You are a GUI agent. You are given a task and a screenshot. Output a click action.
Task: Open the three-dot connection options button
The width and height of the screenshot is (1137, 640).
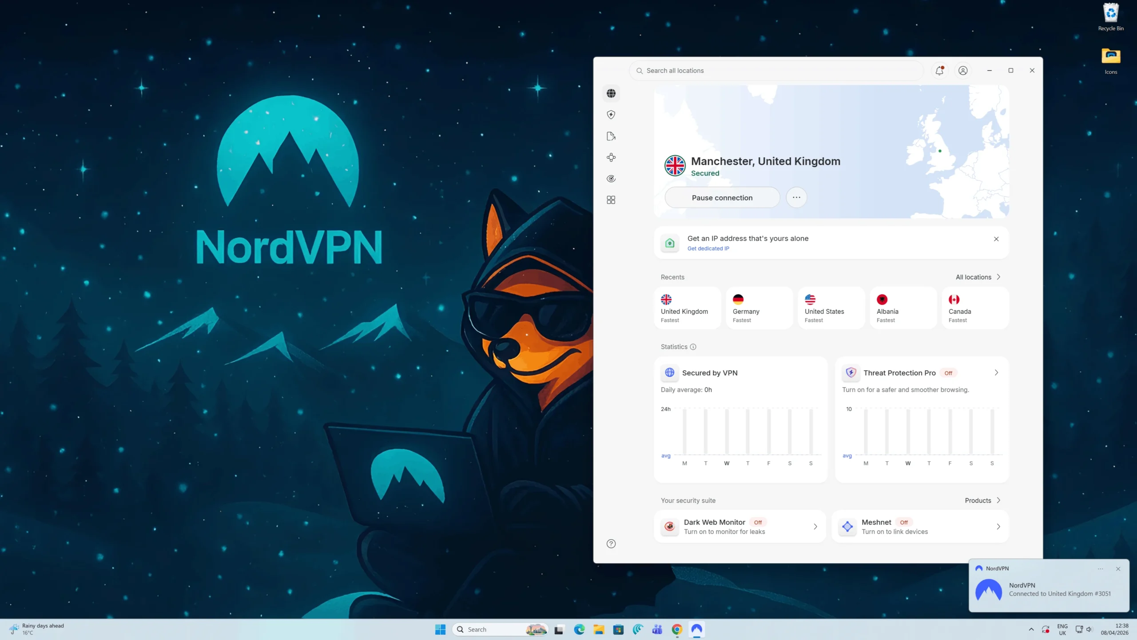pyautogui.click(x=796, y=197)
